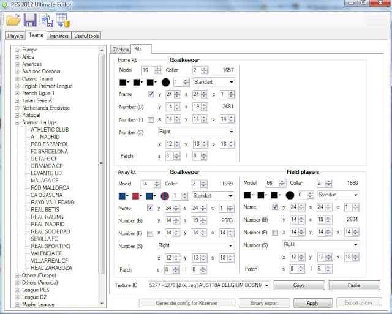Open Number (S) Right dropdown for Field players
Screen dimensions: 392x314
pyautogui.click(x=321, y=244)
